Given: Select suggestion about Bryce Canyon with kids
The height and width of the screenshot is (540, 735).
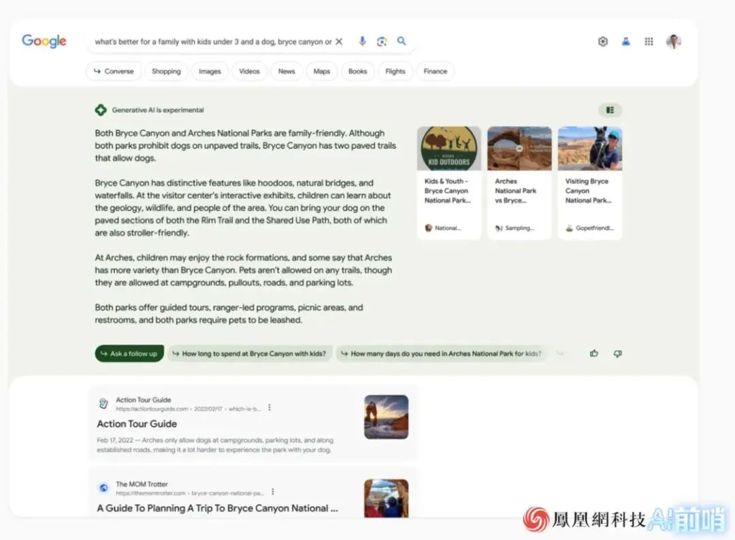Looking at the screenshot, I should coord(249,353).
